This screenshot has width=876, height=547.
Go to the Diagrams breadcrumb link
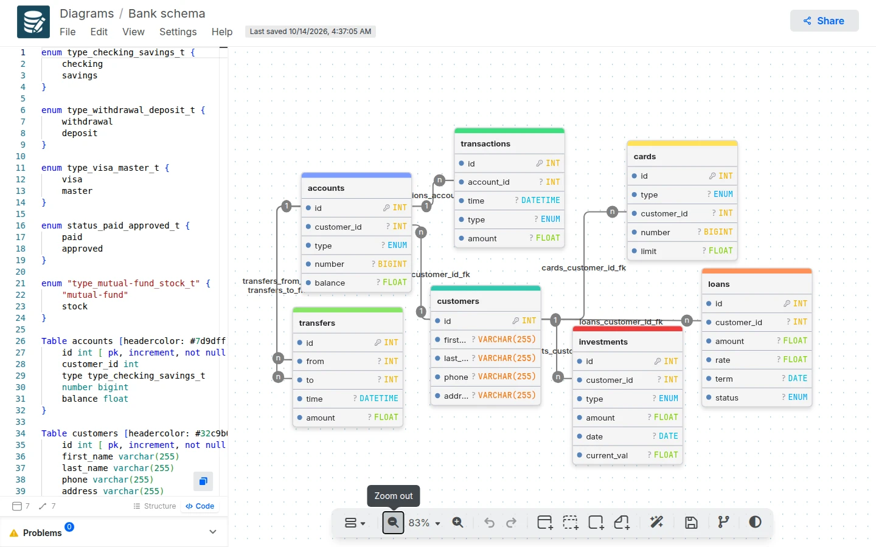tap(86, 13)
